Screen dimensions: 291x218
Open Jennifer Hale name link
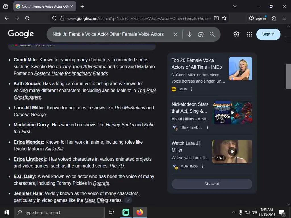coord(28,194)
